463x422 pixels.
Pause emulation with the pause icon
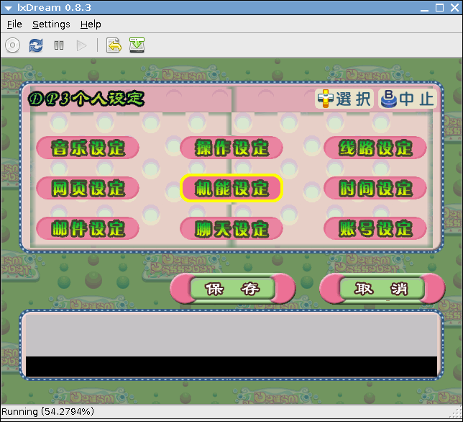[x=59, y=45]
